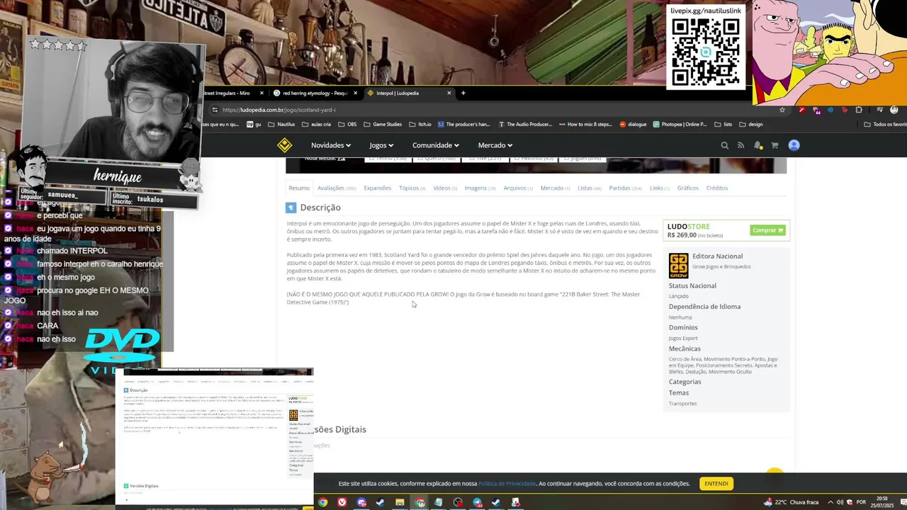Screen dimensions: 907x510
Task: Switch to the Avaliações tab
Action: [x=337, y=188]
